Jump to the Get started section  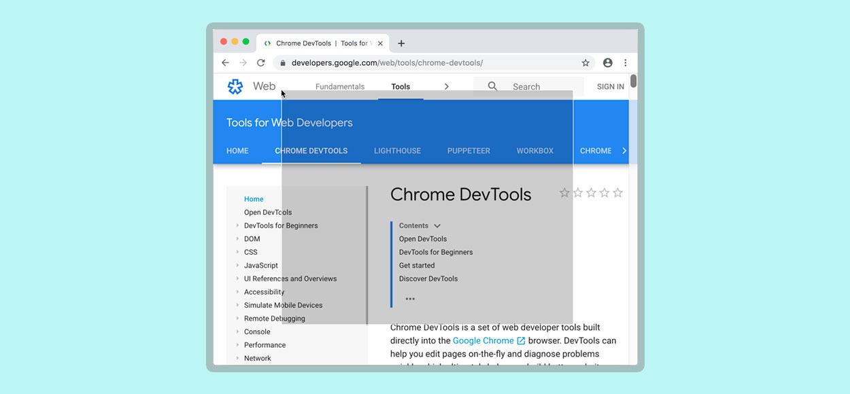[417, 265]
